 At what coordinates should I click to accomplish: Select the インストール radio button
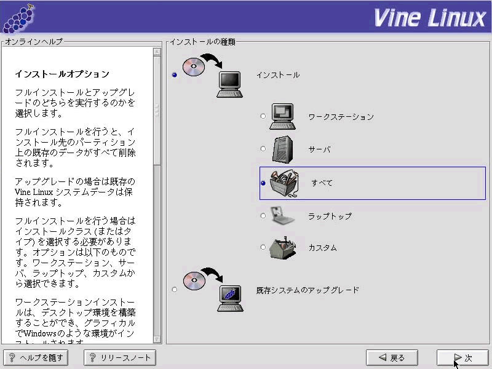[175, 74]
